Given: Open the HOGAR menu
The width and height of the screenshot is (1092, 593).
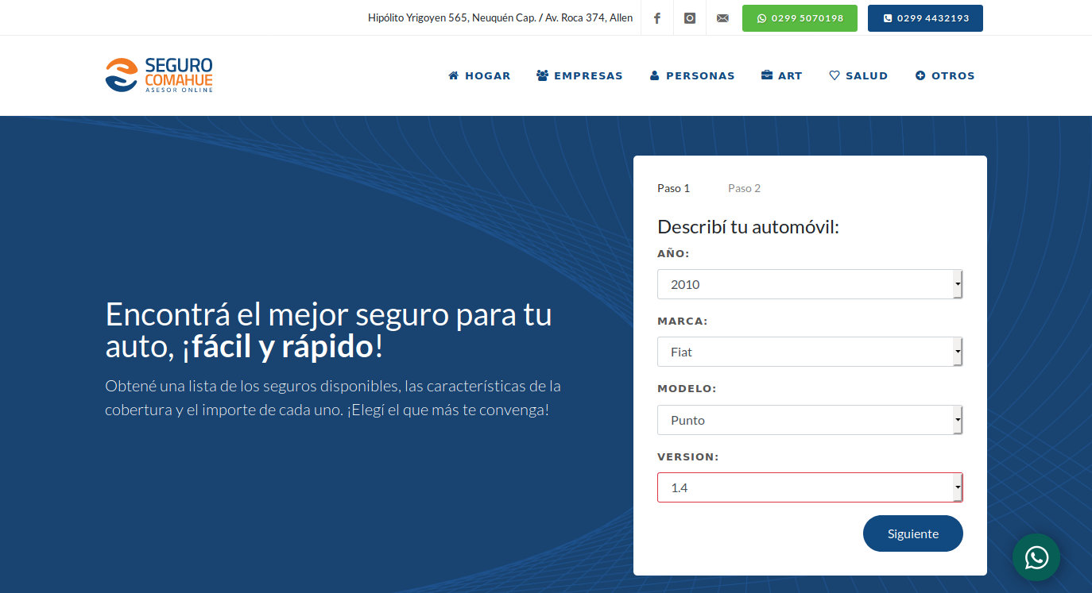Looking at the screenshot, I should point(479,75).
